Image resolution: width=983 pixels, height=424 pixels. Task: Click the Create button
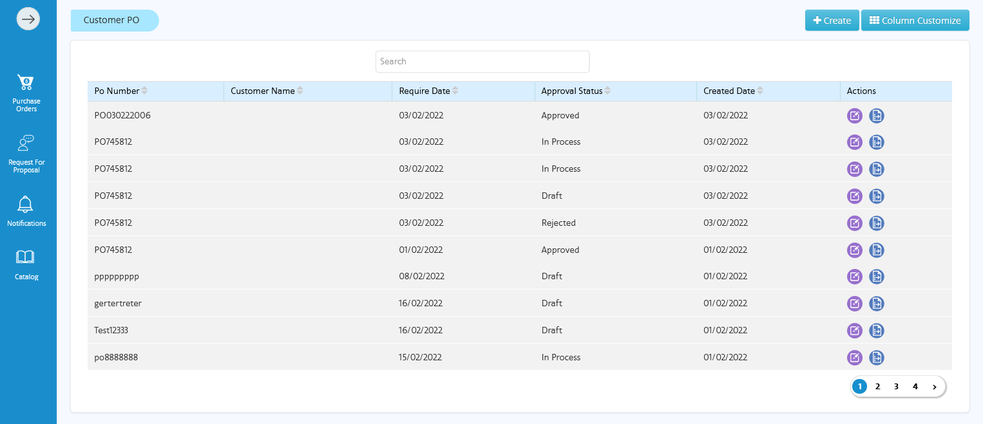point(832,21)
